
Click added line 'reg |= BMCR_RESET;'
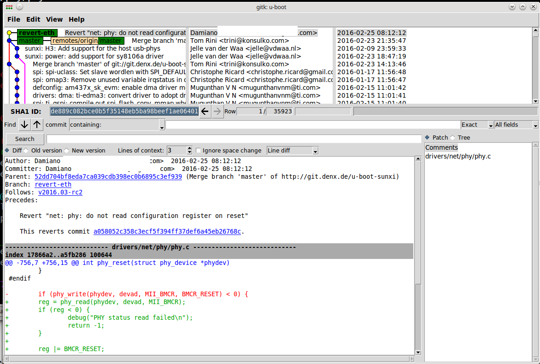click(71, 349)
